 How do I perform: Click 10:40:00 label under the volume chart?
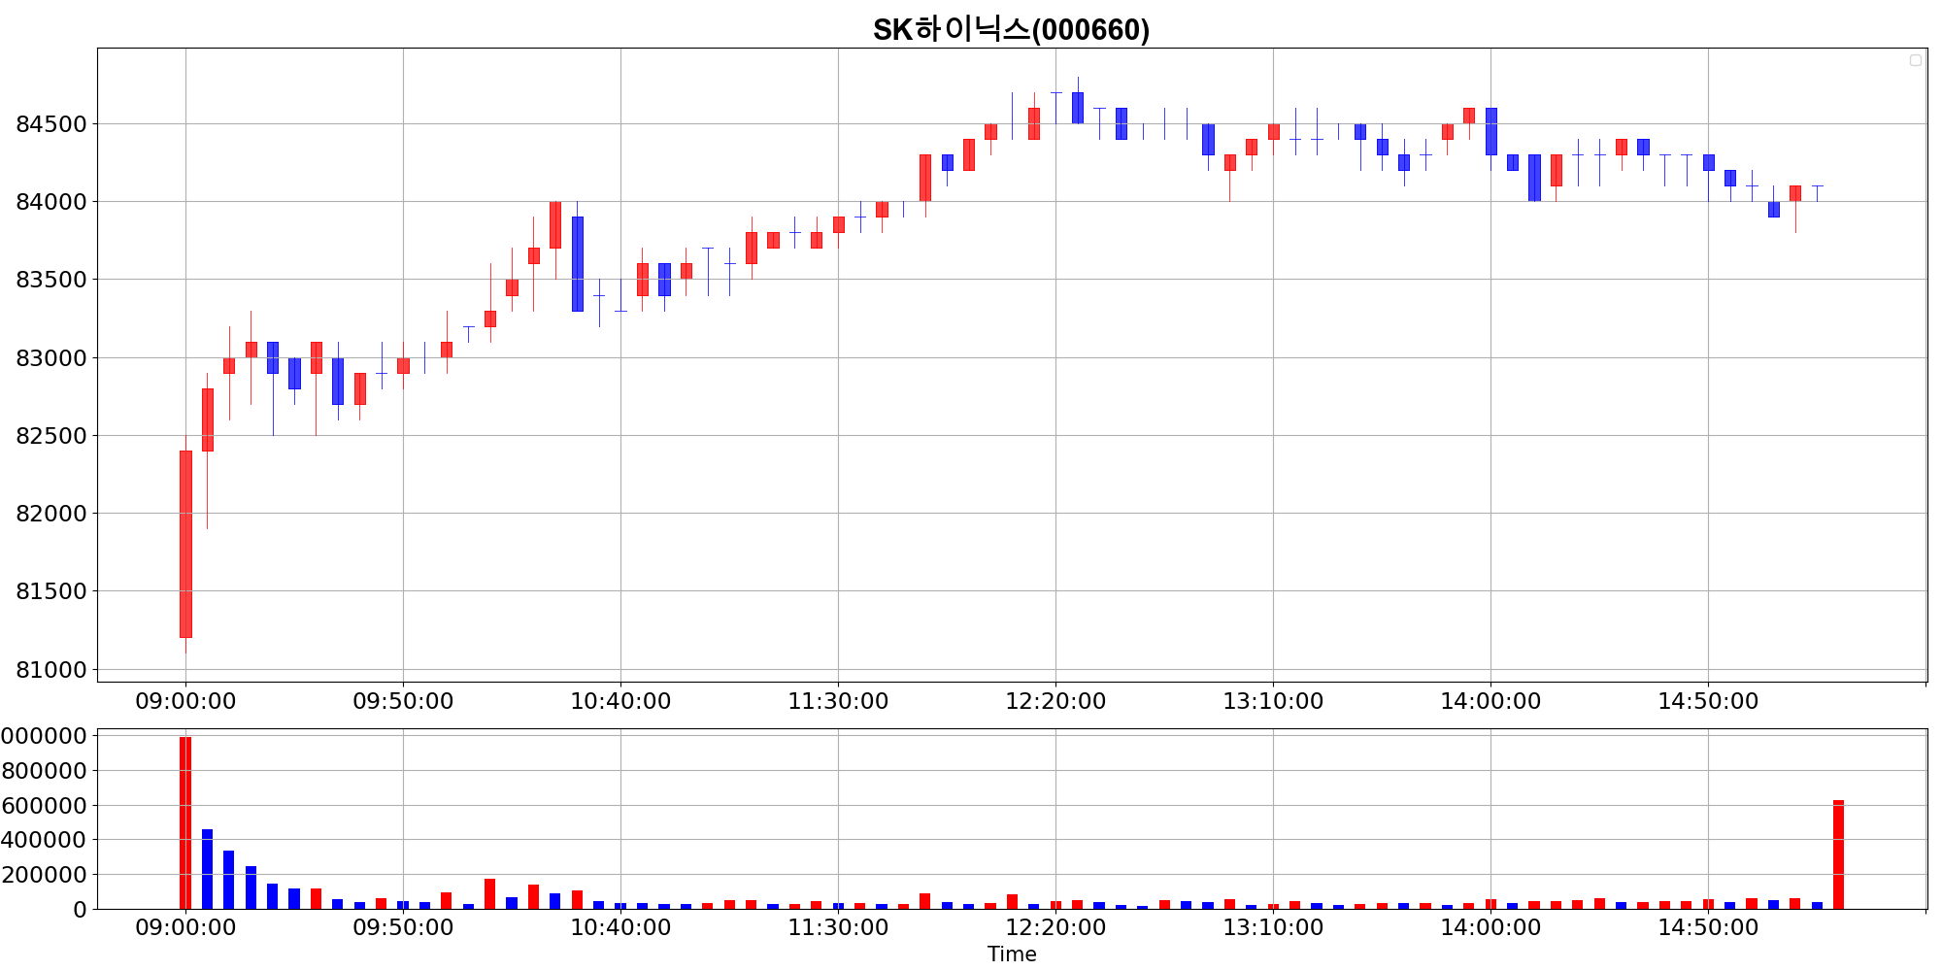tap(620, 927)
